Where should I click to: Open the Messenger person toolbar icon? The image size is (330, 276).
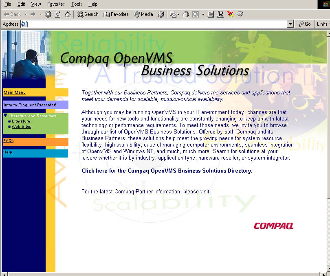pyautogui.click(x=220, y=14)
